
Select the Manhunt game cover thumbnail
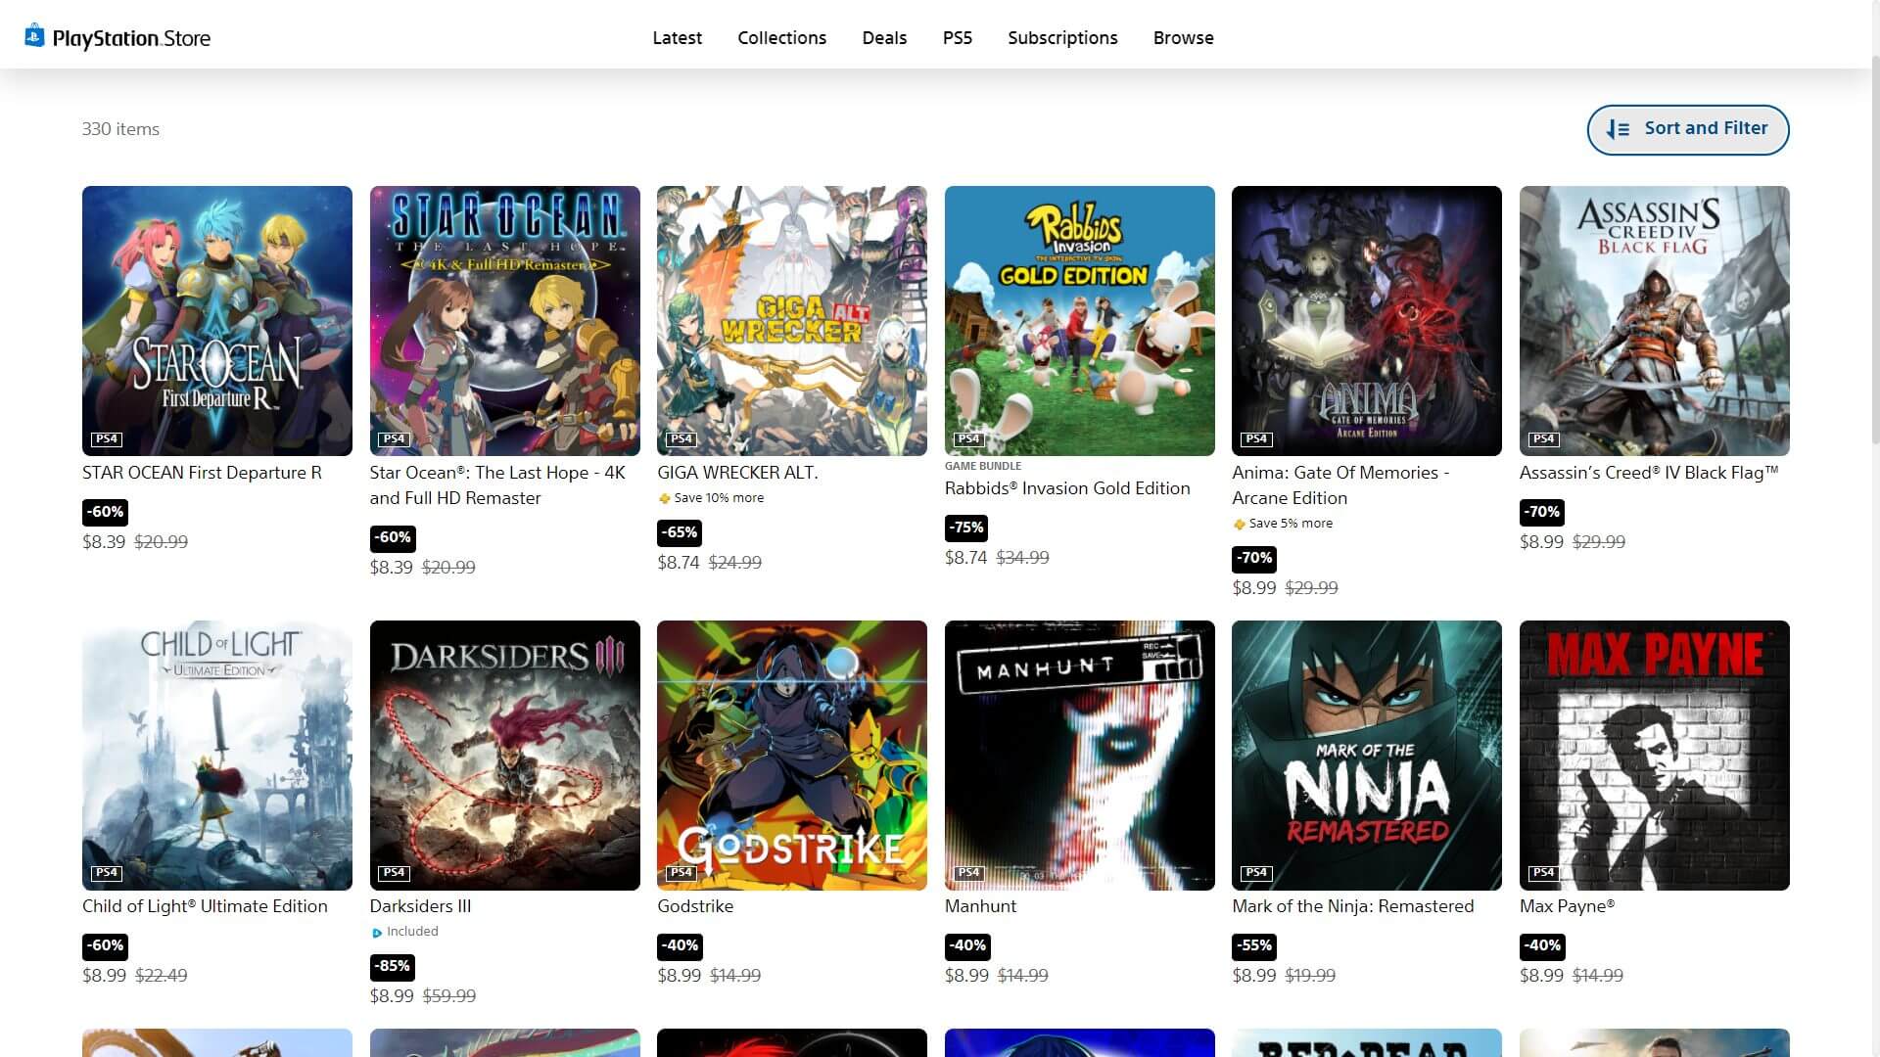point(1079,755)
